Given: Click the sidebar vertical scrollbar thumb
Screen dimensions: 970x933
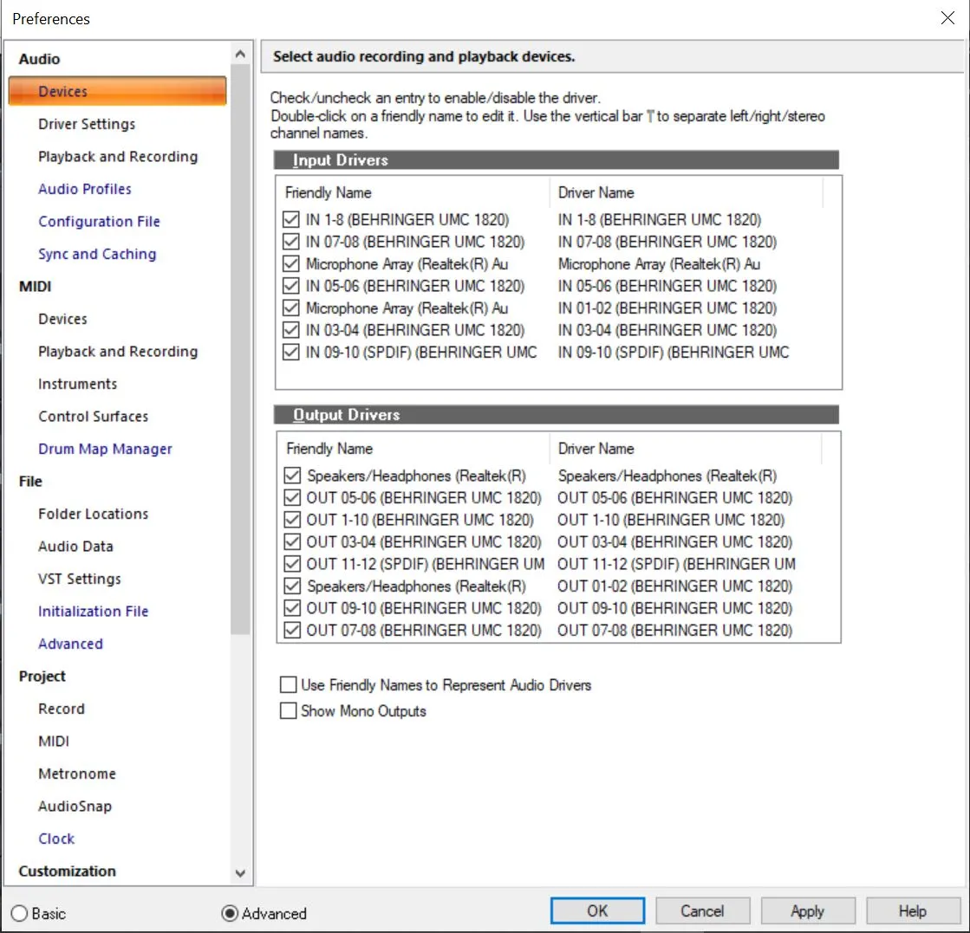Looking at the screenshot, I should coord(240,349).
